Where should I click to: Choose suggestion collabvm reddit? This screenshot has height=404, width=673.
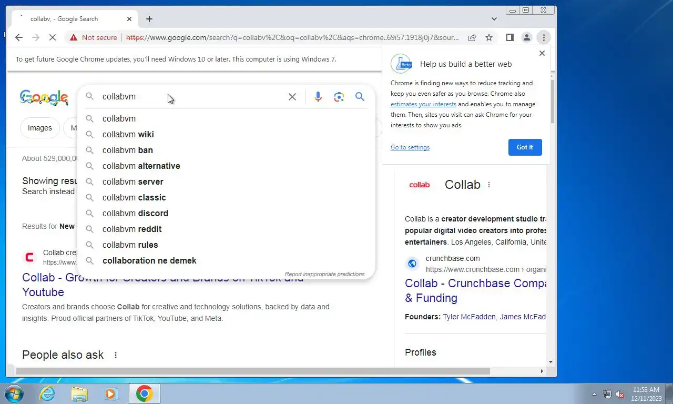coord(226,229)
